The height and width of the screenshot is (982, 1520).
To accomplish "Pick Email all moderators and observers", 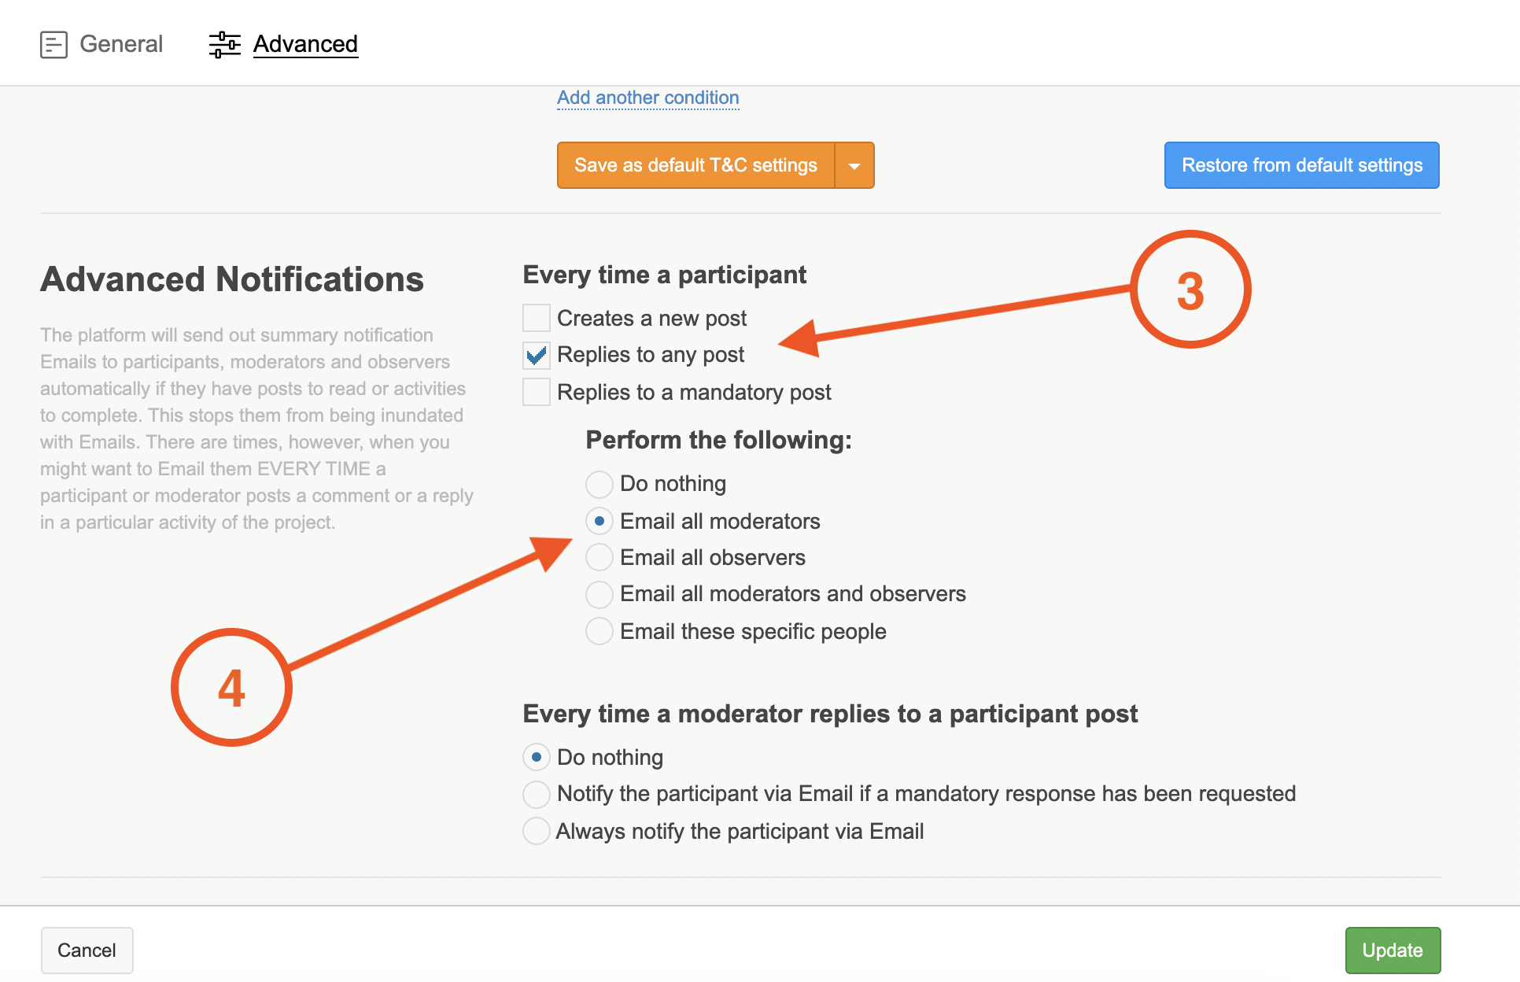I will 600,594.
